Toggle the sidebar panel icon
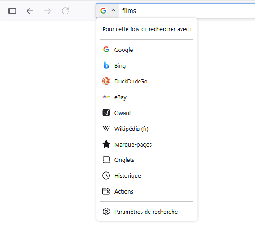This screenshot has height=226, width=255. click(12, 11)
